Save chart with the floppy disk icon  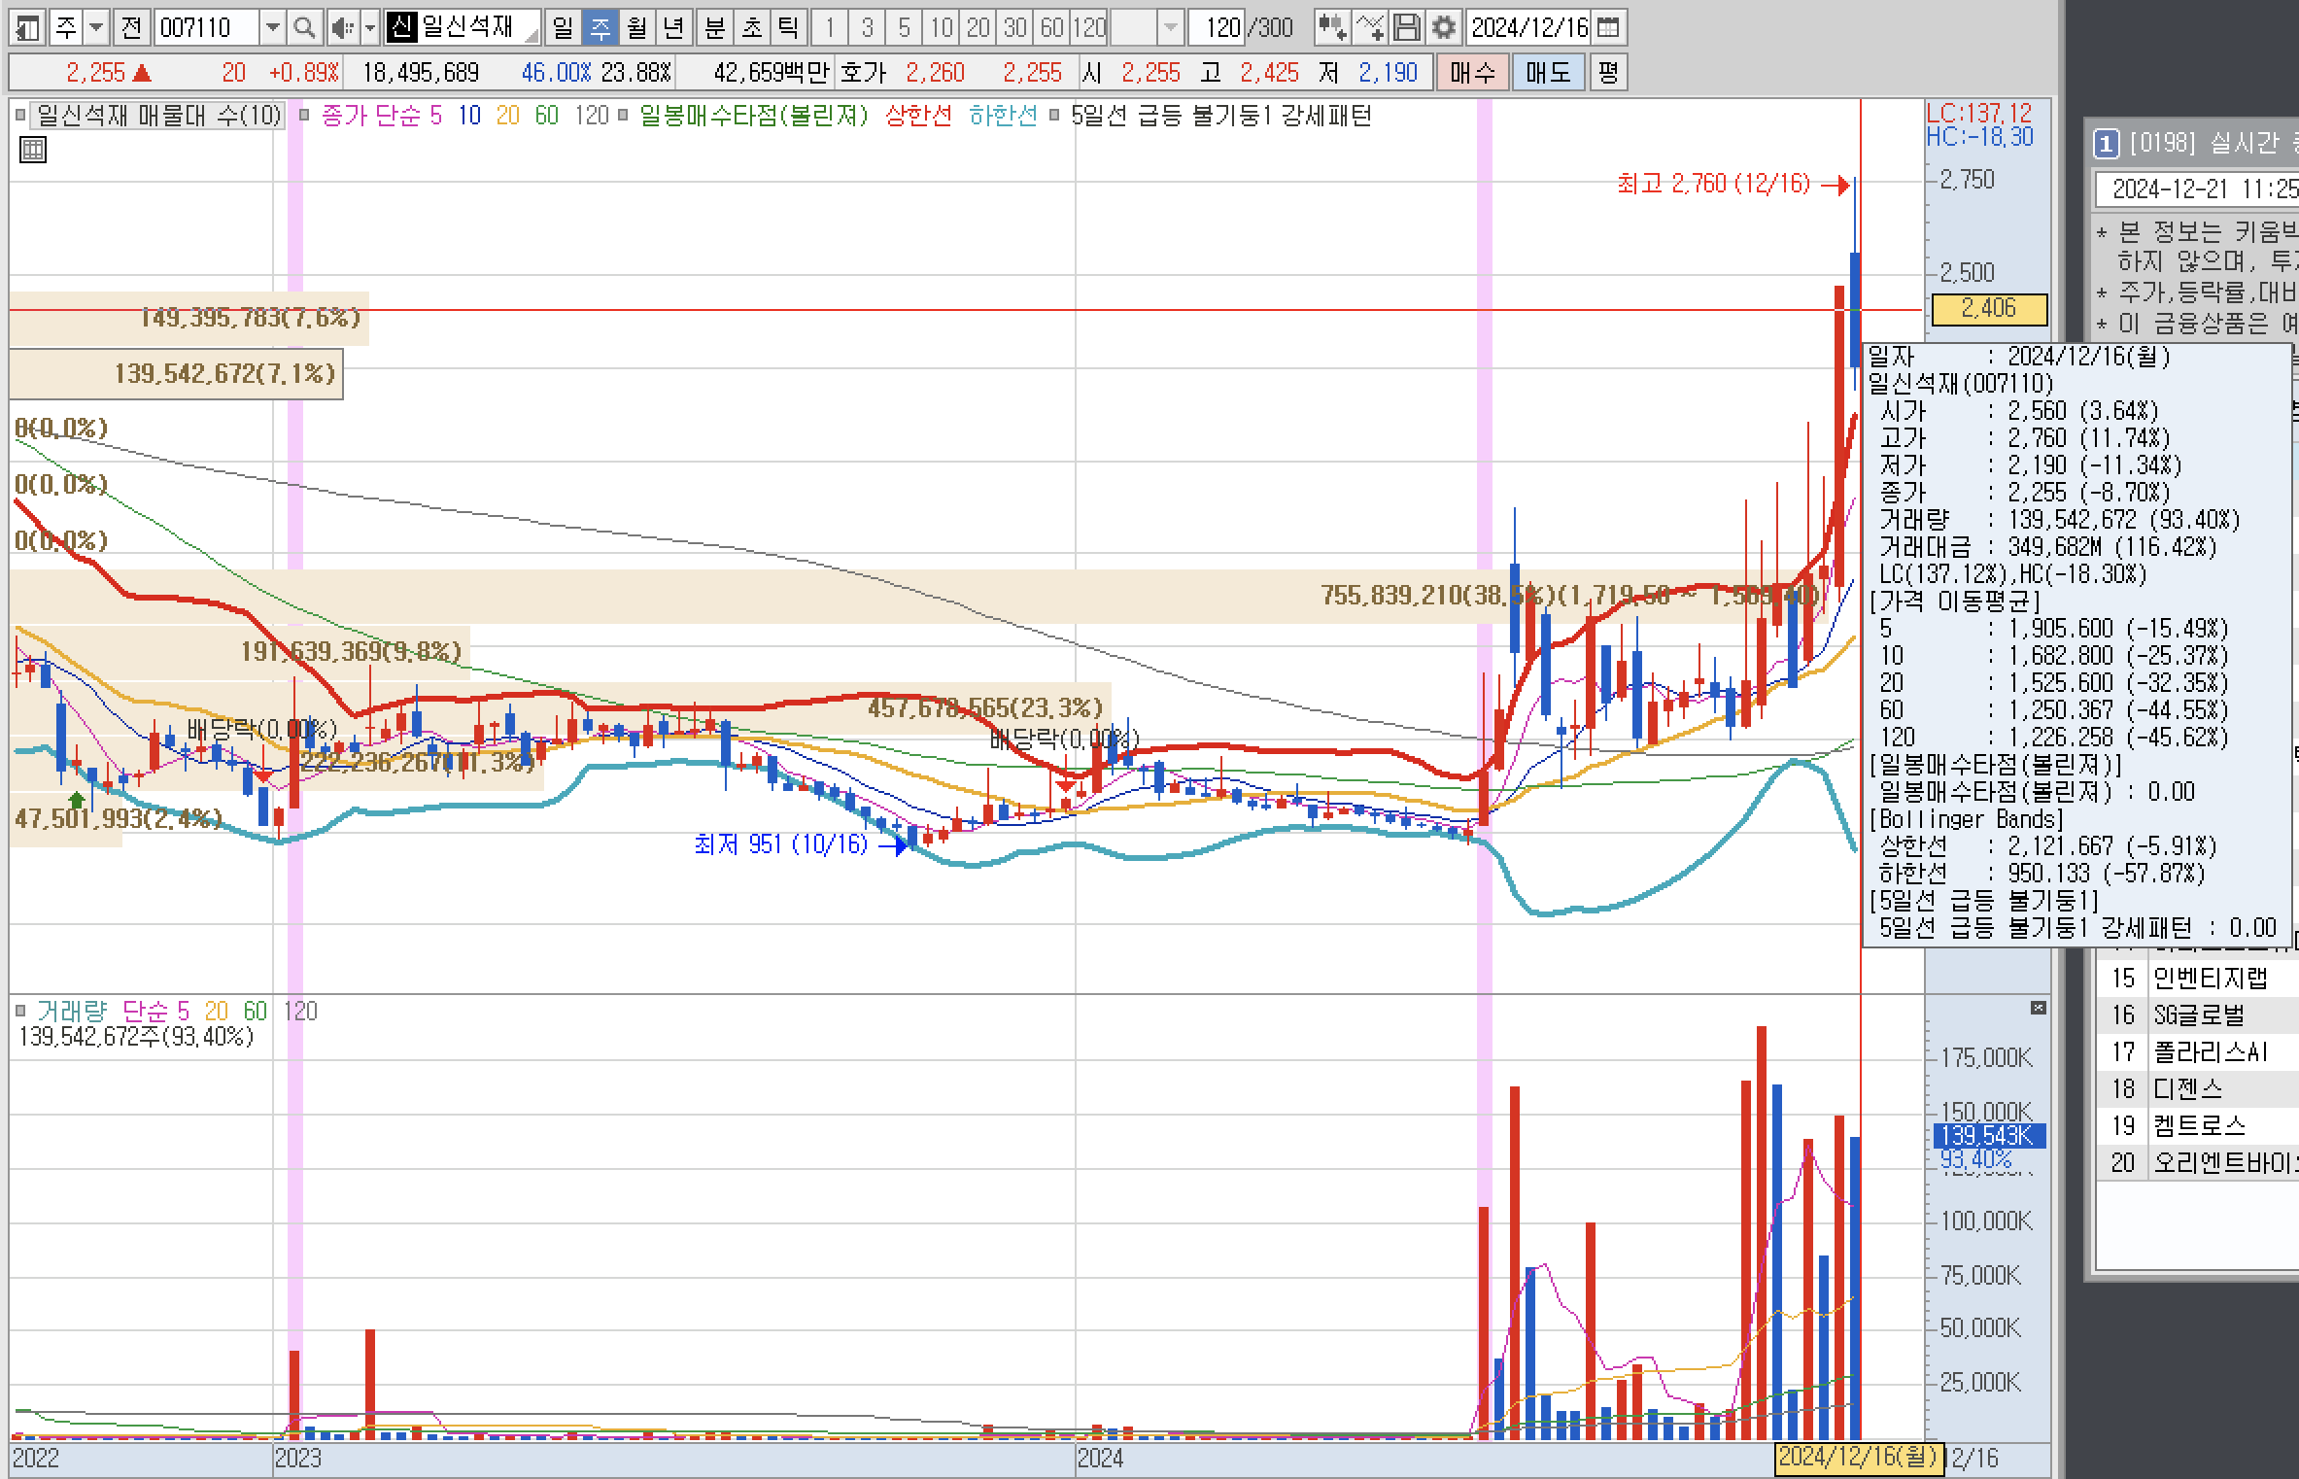pyautogui.click(x=1406, y=27)
